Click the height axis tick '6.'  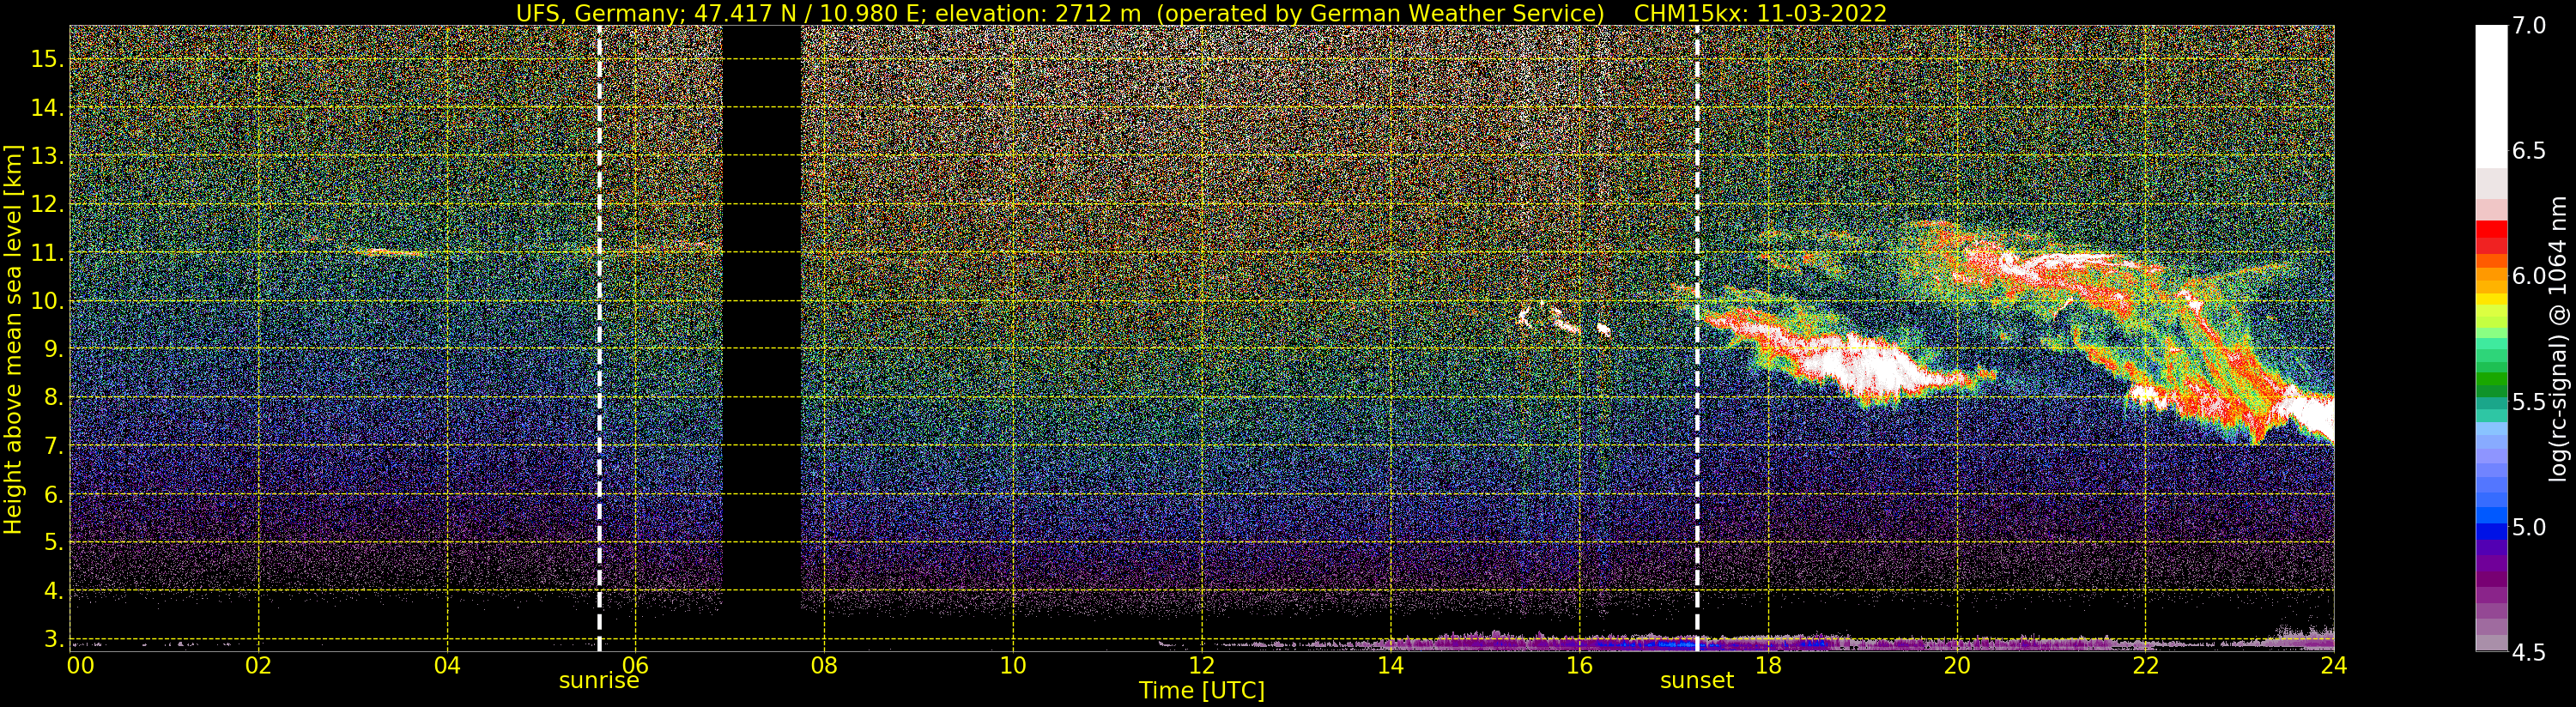(53, 494)
